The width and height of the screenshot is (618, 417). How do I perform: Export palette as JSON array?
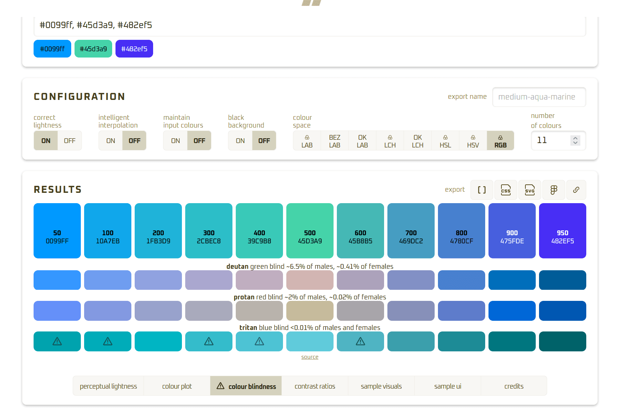(481, 190)
